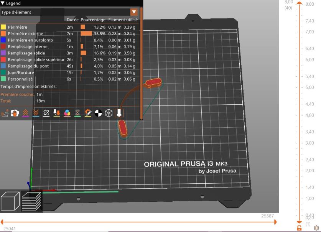This screenshot has height=232, width=321.
Task: Toggle the Jupe/Bordure row label
Action: [x=21, y=72]
